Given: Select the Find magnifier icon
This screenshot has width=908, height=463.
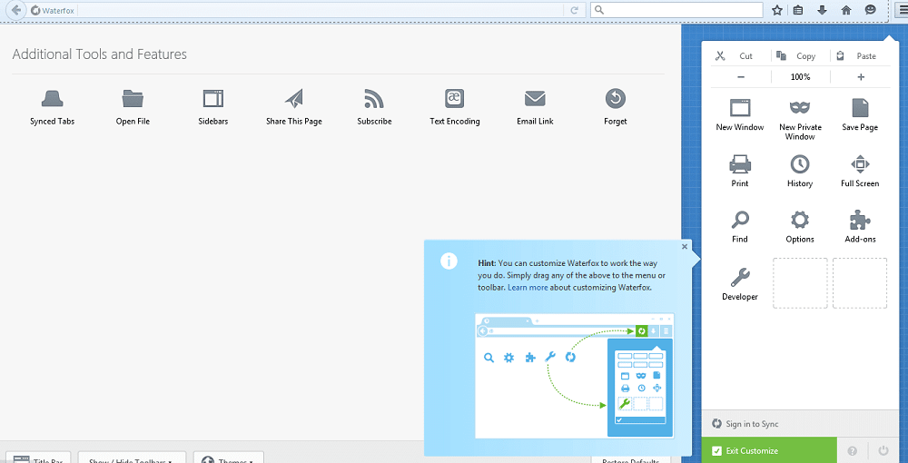Looking at the screenshot, I should click(739, 220).
